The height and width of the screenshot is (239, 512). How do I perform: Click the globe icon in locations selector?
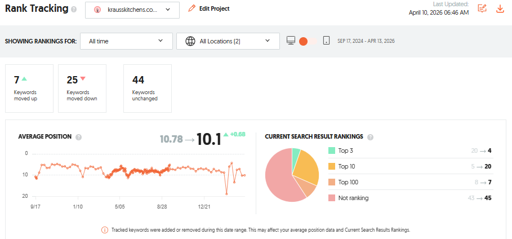pyautogui.click(x=190, y=41)
